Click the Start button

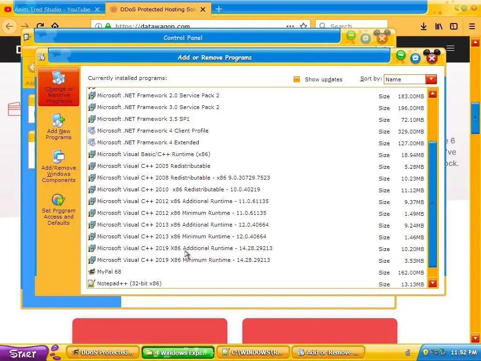coord(23,353)
